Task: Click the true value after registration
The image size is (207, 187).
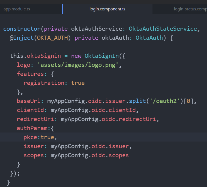Action: point(78,83)
